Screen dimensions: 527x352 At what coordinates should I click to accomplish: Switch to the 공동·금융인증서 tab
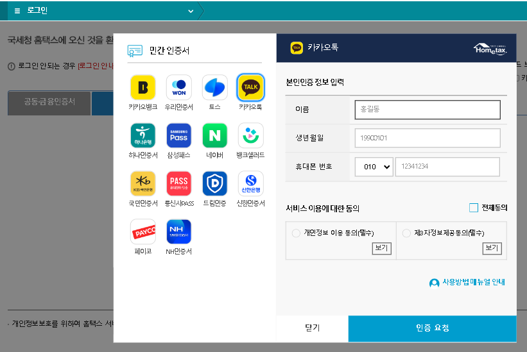(x=49, y=103)
